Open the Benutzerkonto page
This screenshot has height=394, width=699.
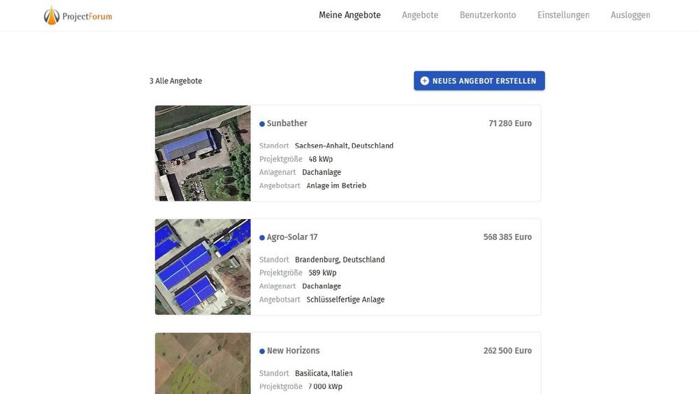coord(487,15)
